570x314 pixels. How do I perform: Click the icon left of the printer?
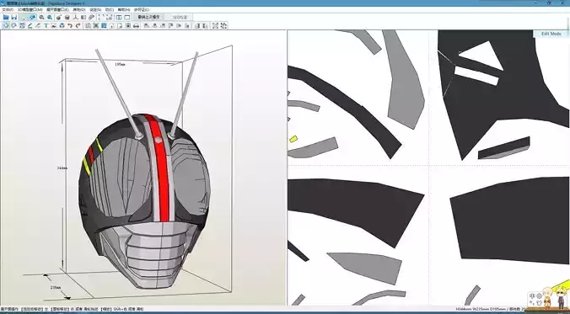(127, 26)
